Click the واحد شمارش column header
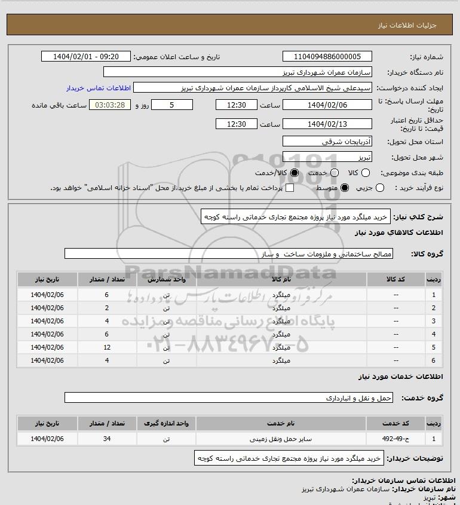 pos(167,279)
